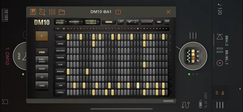The width and height of the screenshot is (243, 112).
Task: Open the MIDI routing icon in plugin header
Action: (x=42, y=12)
